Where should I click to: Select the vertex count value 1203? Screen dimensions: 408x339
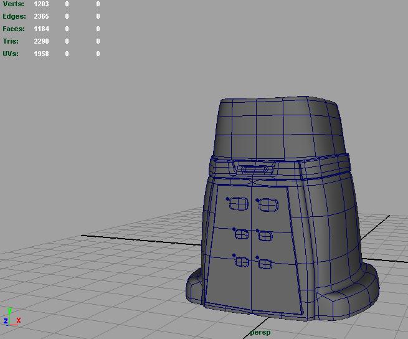click(x=41, y=4)
